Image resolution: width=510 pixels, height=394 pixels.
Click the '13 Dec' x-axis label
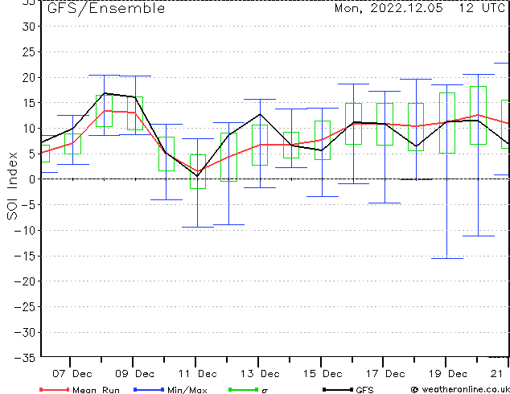coord(260,374)
